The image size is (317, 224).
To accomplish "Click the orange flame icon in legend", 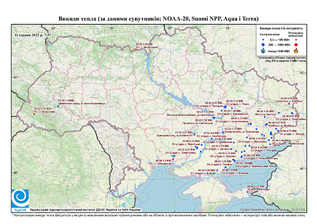I will pyautogui.click(x=296, y=51).
